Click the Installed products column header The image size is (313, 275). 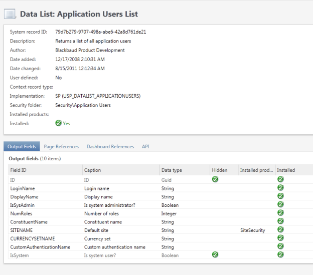point(256,170)
